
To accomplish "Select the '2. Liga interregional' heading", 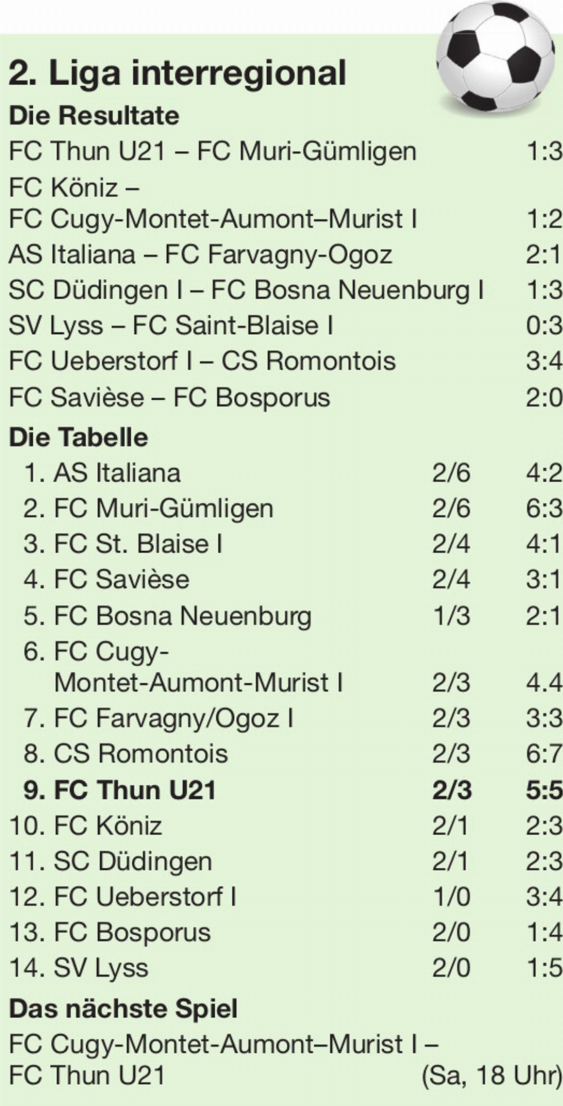I will coord(178,73).
